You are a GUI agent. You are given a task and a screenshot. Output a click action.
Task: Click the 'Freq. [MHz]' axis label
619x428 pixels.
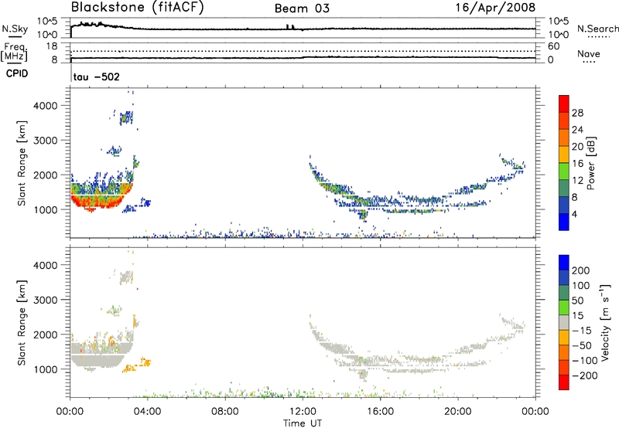pyautogui.click(x=14, y=52)
